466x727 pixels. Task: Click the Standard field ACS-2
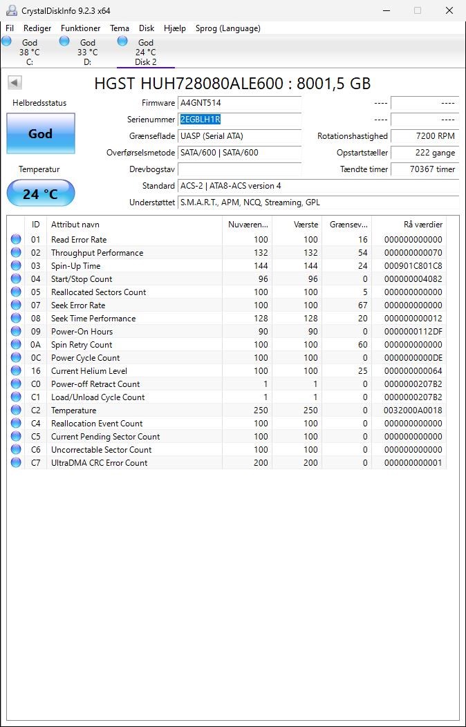(319, 186)
